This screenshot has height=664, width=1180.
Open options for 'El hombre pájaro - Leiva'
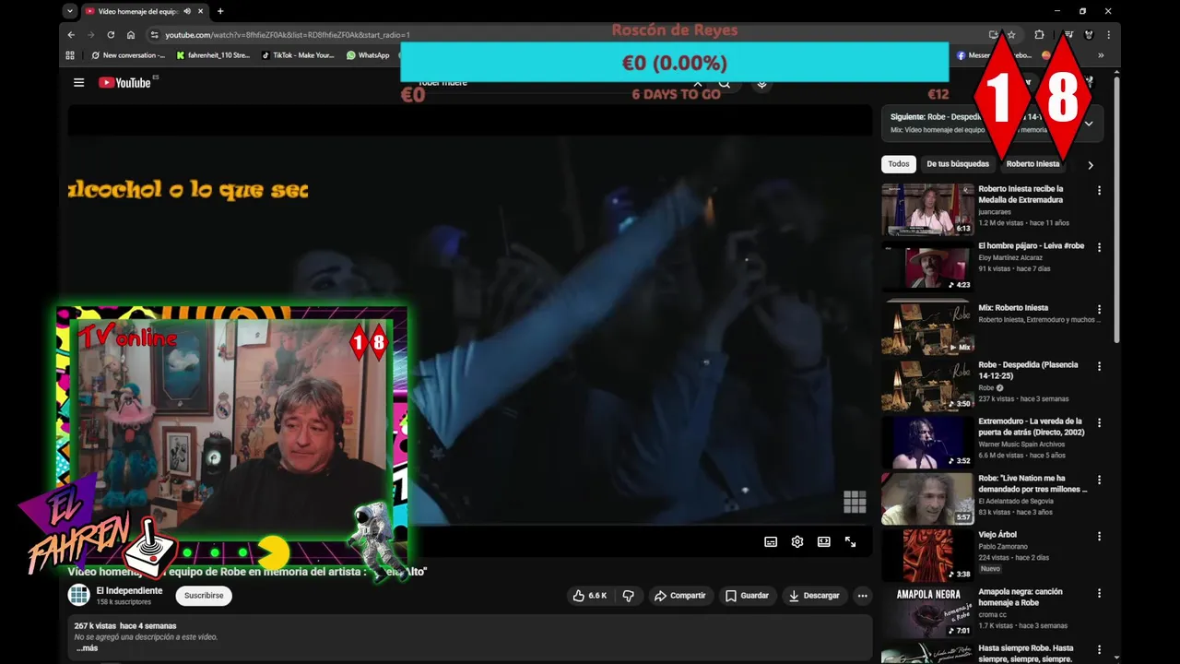tap(1099, 247)
